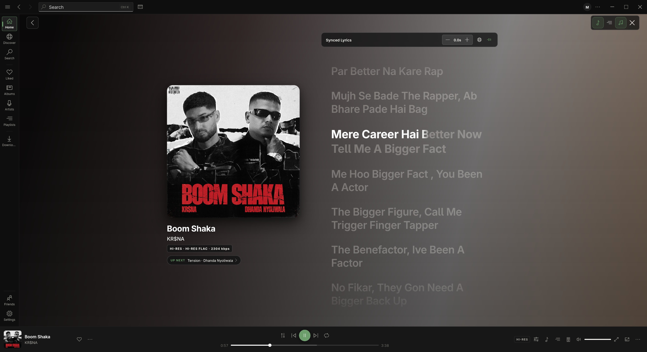
Task: Open the Discover page in sidebar
Action: (x=9, y=39)
